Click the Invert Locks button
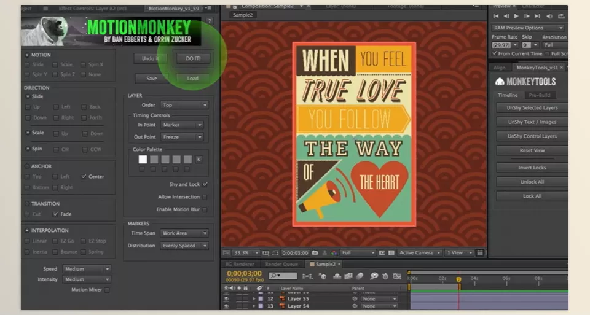 point(532,168)
